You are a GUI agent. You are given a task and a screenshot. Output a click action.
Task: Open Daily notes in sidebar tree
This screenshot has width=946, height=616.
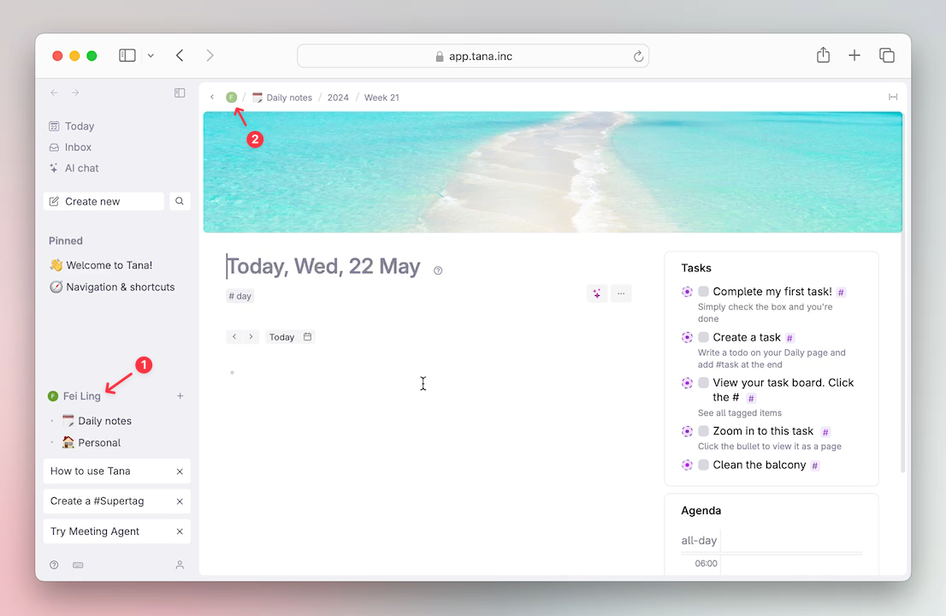coord(98,421)
